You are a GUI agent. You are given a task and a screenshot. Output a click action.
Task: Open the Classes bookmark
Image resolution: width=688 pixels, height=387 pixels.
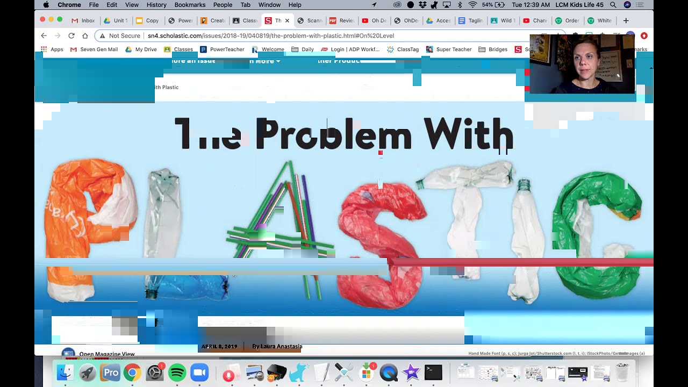coord(178,49)
